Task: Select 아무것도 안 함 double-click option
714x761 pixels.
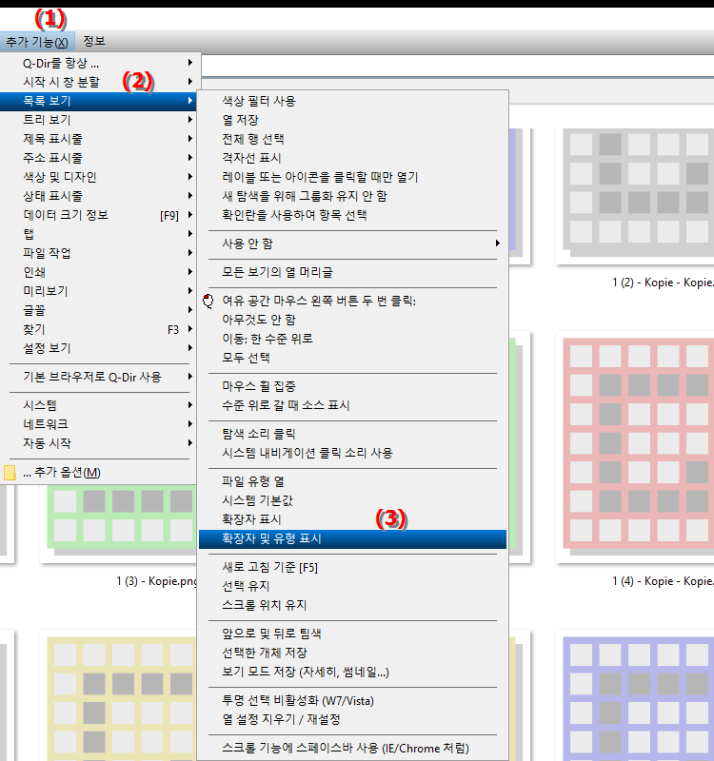Action: [x=352, y=320]
